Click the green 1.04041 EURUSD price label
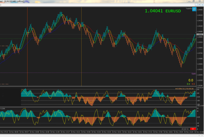This screenshot has width=204, height=137. (x=163, y=11)
